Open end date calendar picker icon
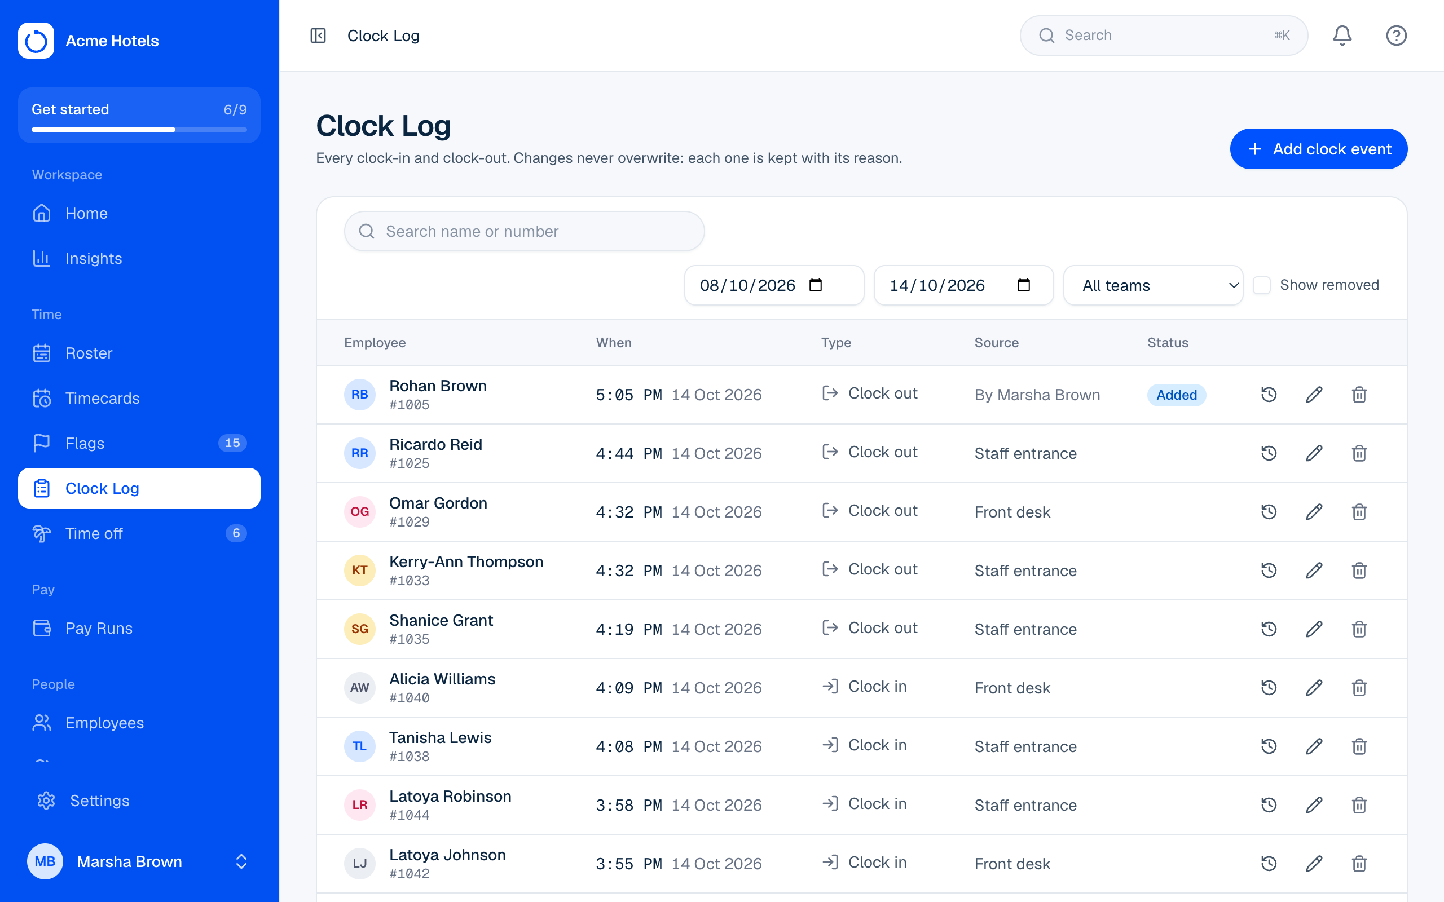This screenshot has height=902, width=1444. (x=1023, y=285)
